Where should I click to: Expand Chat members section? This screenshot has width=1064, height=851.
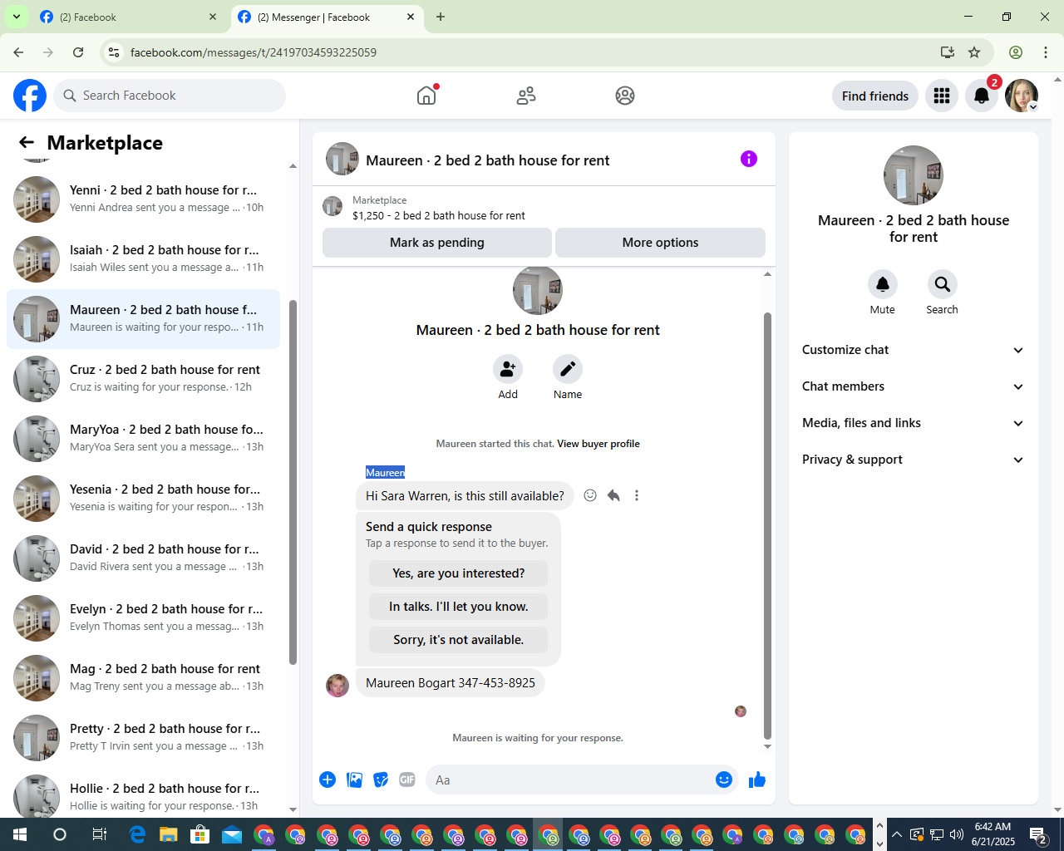click(x=914, y=386)
